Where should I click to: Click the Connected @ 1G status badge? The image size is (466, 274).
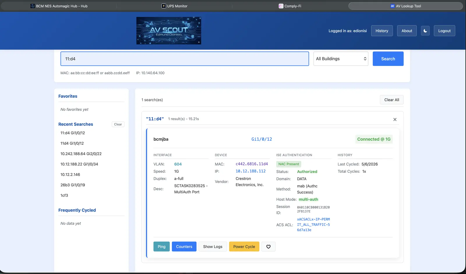point(374,139)
